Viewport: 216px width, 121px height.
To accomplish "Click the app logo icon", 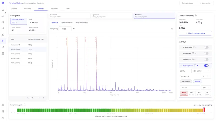I will 3,3.
